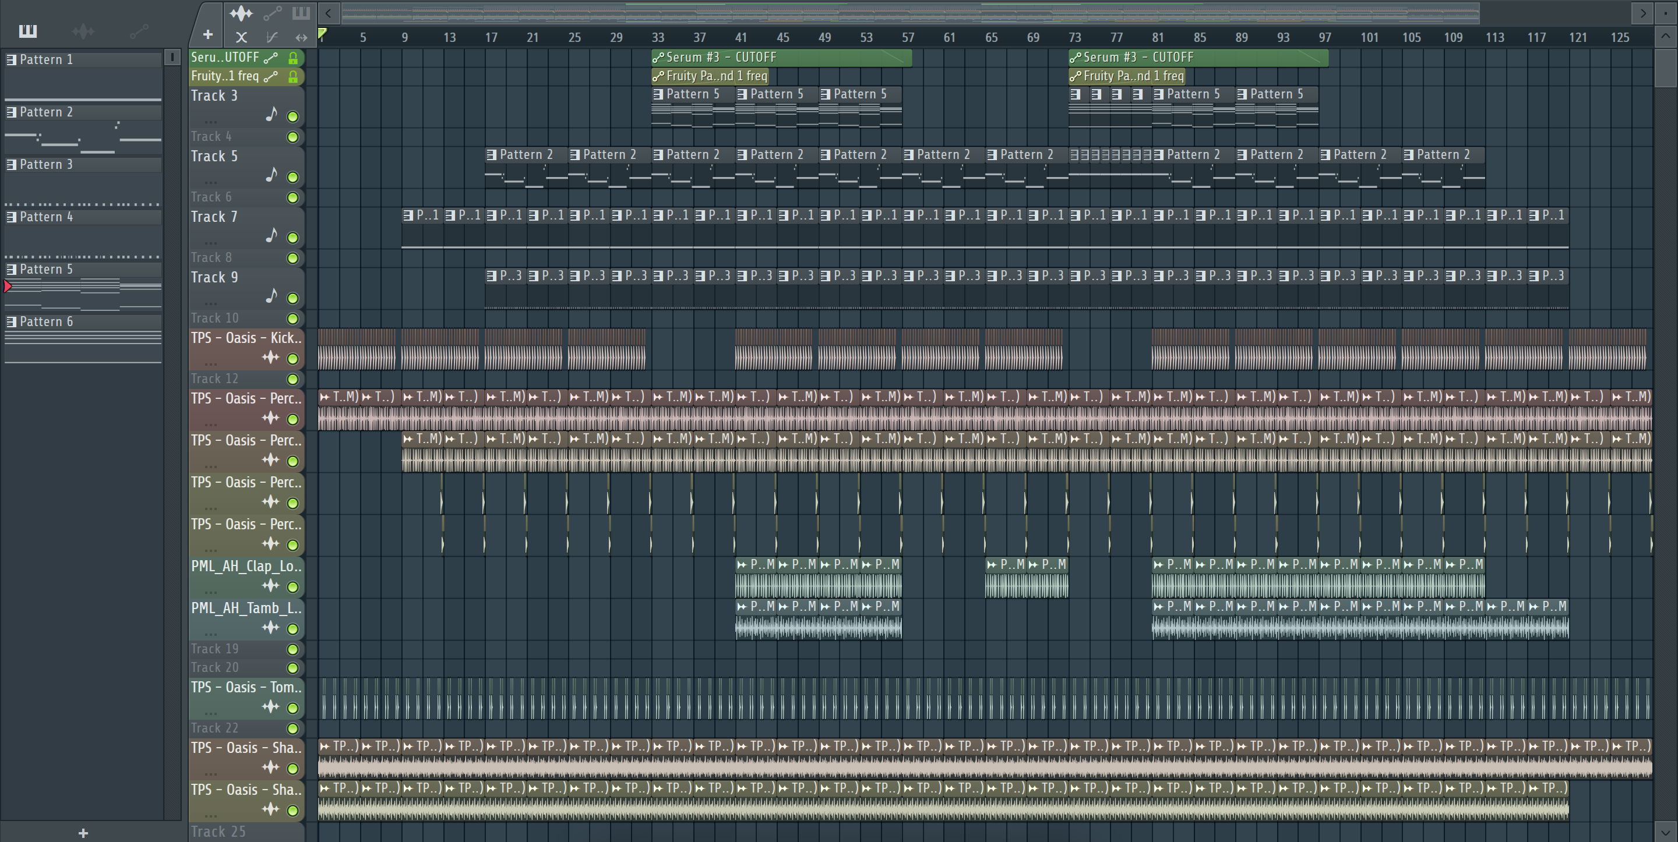Image resolution: width=1678 pixels, height=842 pixels.
Task: Click waveform icon on PML_AH_Clap_Lo track
Action: point(270,585)
